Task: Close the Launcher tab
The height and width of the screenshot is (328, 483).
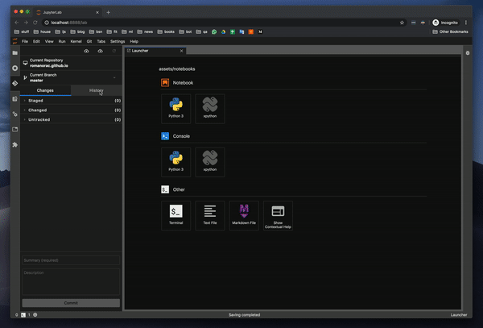Action: (181, 51)
